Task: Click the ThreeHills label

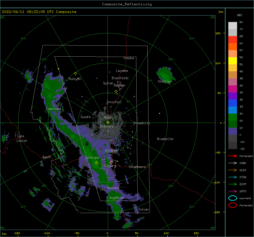Action: click(x=142, y=123)
